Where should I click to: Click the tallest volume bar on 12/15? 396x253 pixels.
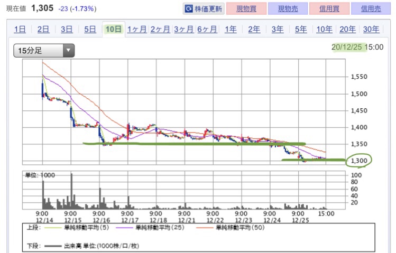point(71,191)
